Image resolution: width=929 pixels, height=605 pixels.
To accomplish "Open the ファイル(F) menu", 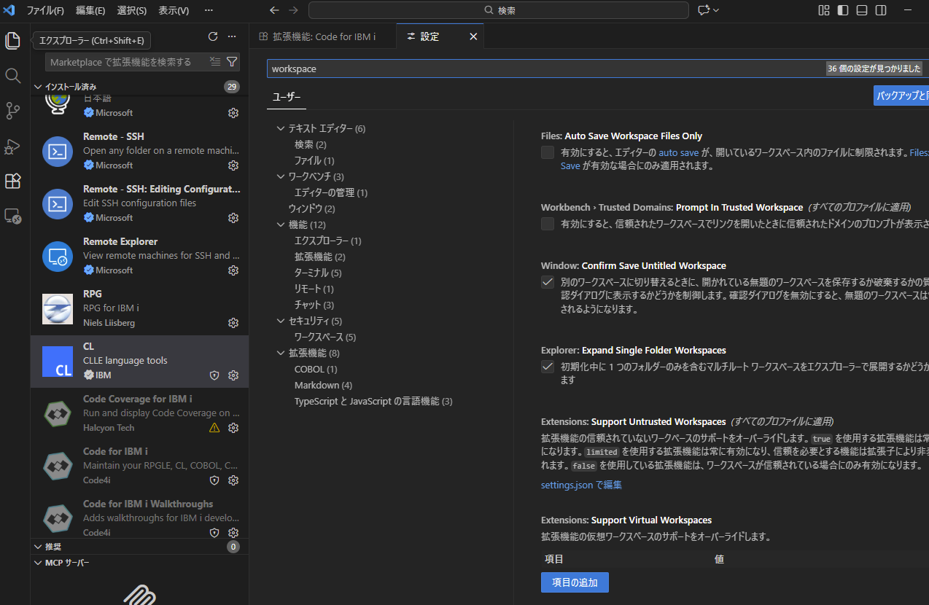I will pos(45,10).
